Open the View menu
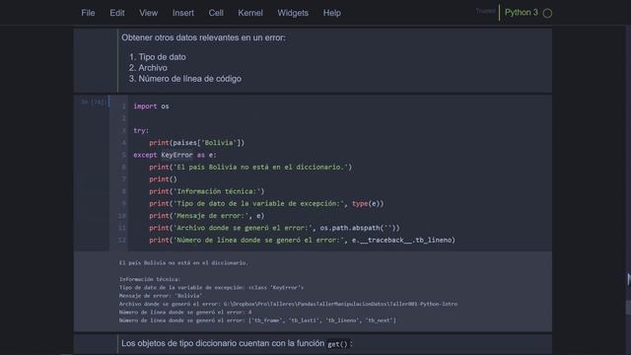631x355 pixels. pos(149,13)
